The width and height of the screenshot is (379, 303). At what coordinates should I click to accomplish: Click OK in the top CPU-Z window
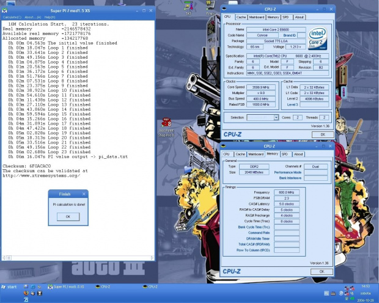[323, 134]
